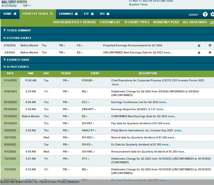Viewport: 214px width, 185px height.
Task: Open the Privacy Statement link
Action: click(68, 182)
